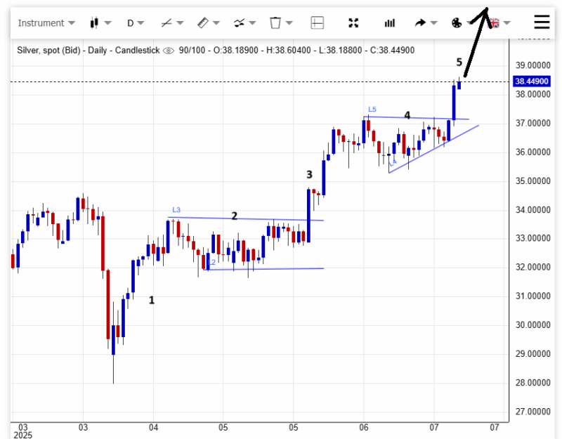Expand the D timeframe dropdown

(135, 22)
